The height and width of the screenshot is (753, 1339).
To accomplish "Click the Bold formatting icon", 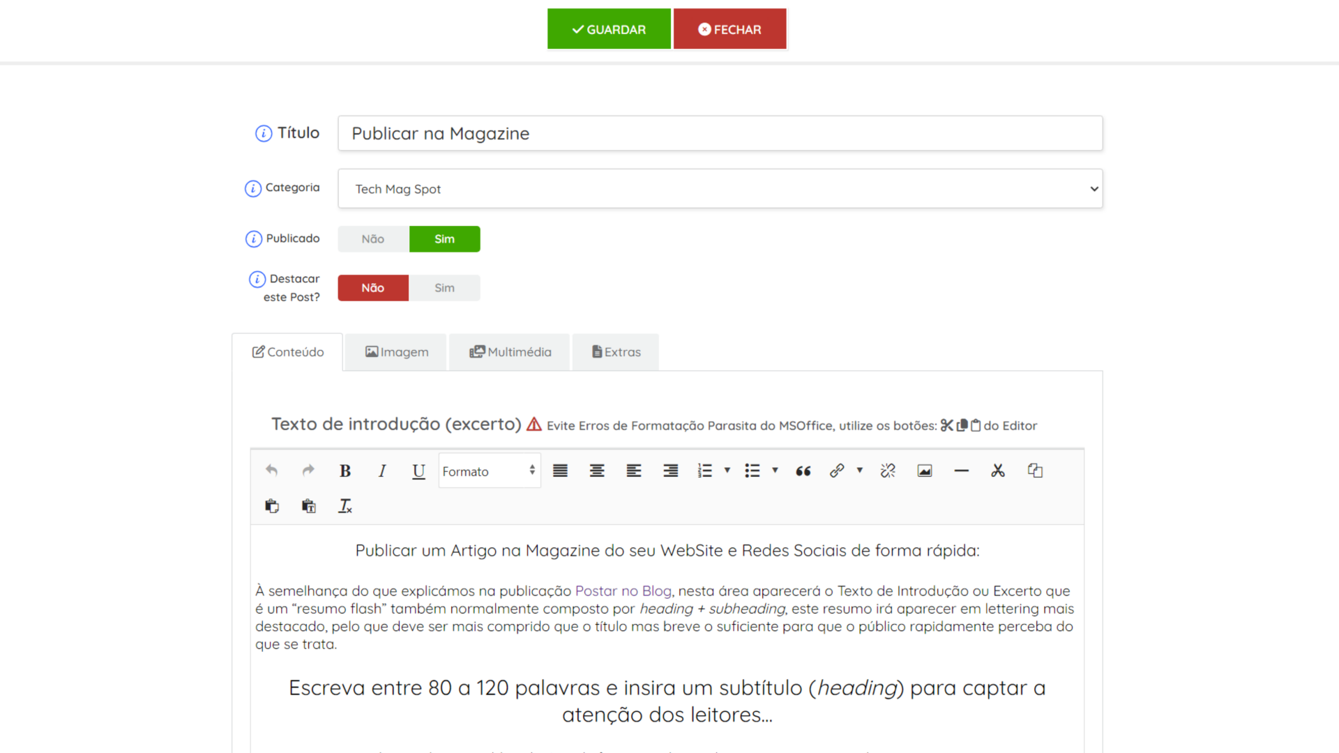I will click(x=345, y=471).
